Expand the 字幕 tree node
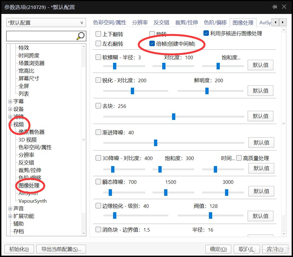Viewport: 293px width, 257px height. point(10,101)
